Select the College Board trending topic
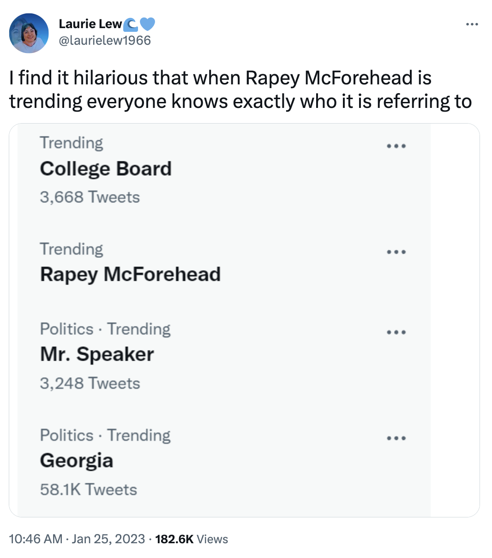Viewport: 492px width, 558px height. tap(106, 168)
